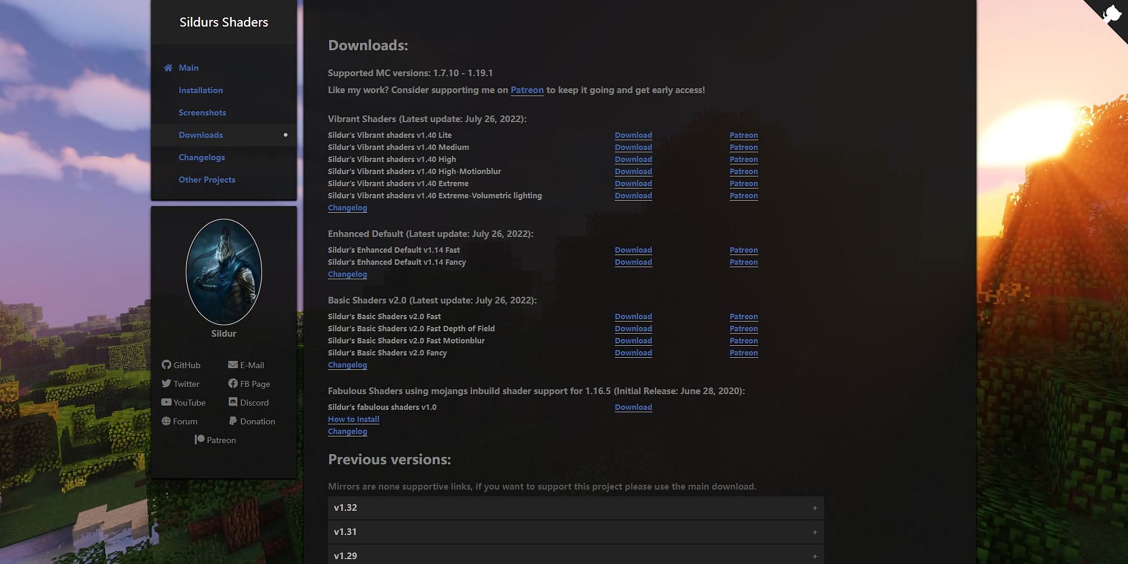
Task: Download Vibrant shaders v1.40 Extreme
Action: [x=633, y=184]
